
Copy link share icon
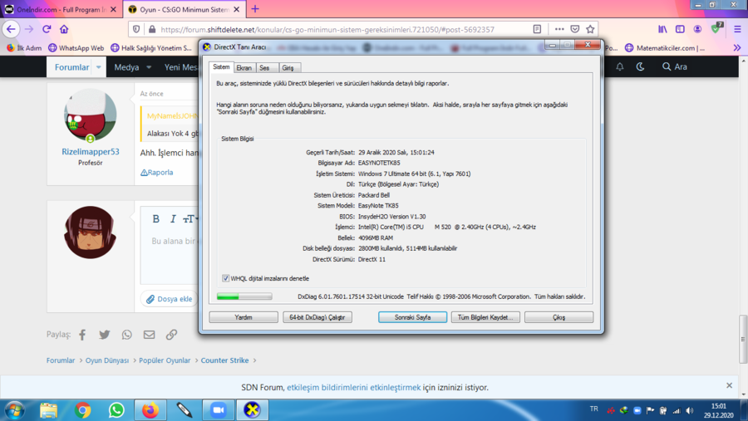click(171, 335)
